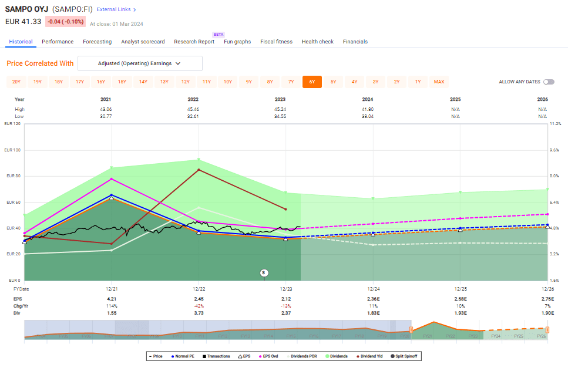Click the Price dash legend icon

pos(150,356)
